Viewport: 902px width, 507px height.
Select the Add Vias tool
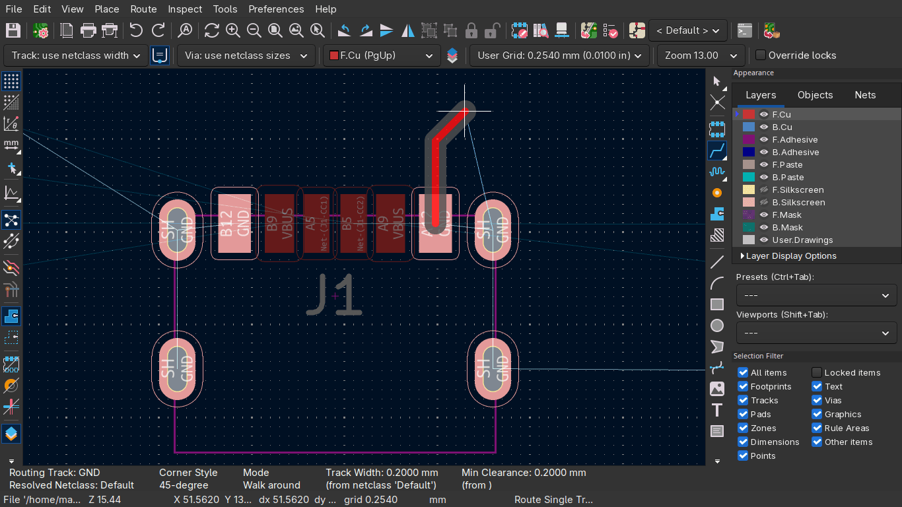pyautogui.click(x=717, y=193)
